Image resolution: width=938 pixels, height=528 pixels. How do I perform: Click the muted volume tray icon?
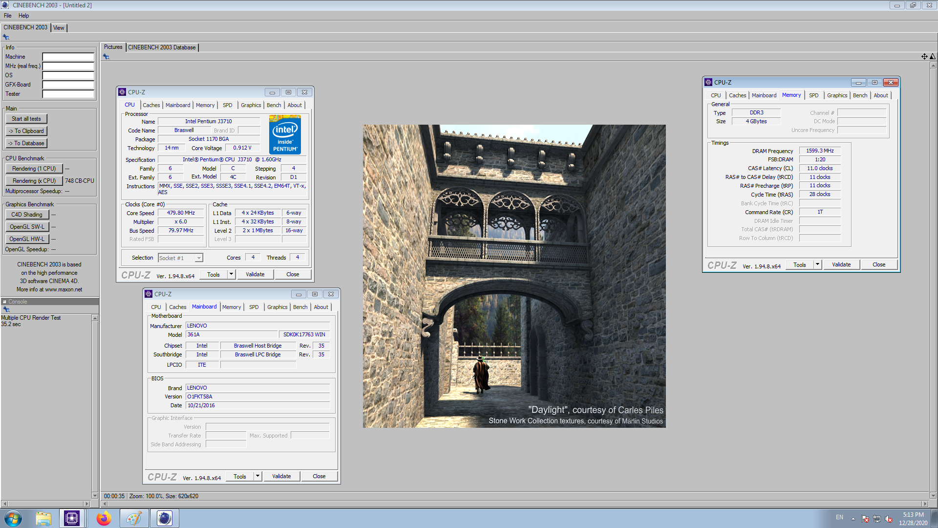click(x=889, y=519)
